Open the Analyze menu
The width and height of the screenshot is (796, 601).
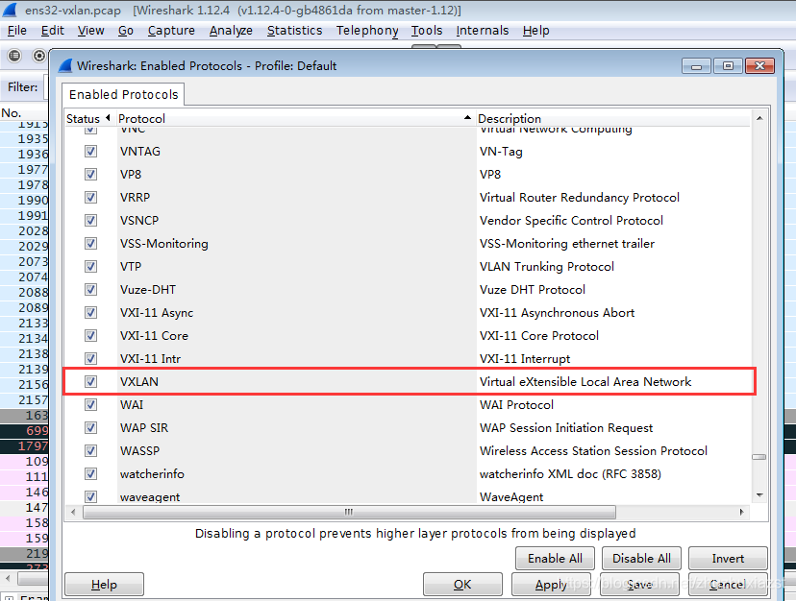point(231,31)
